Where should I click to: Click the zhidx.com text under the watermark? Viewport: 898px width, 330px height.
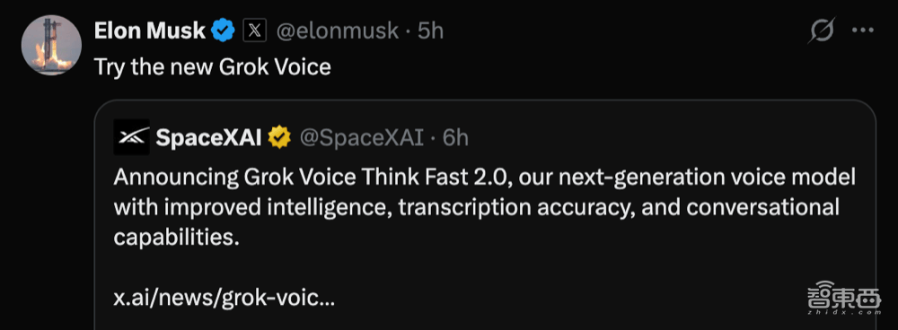coord(844,313)
